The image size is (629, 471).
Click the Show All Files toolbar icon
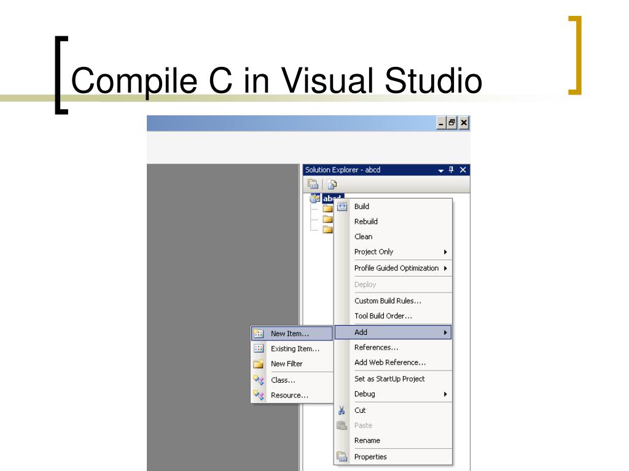point(332,184)
